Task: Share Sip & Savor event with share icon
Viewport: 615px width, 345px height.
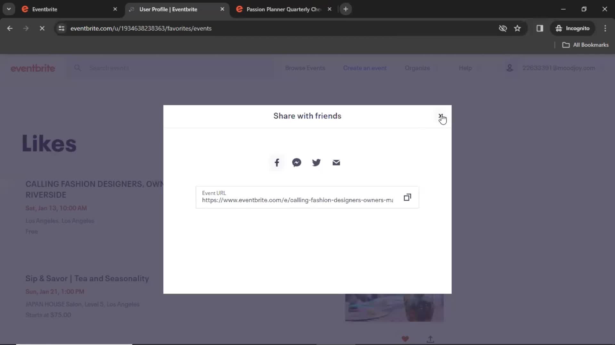Action: (430, 339)
